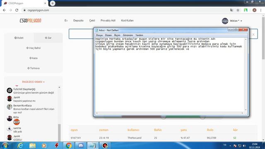Screen dimensions: 265x149
Task: Open the Çekil page
Action: [x=92, y=20]
